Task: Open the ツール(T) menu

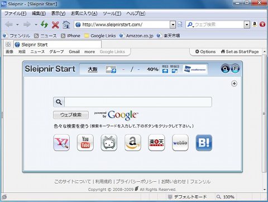Action: [112, 13]
